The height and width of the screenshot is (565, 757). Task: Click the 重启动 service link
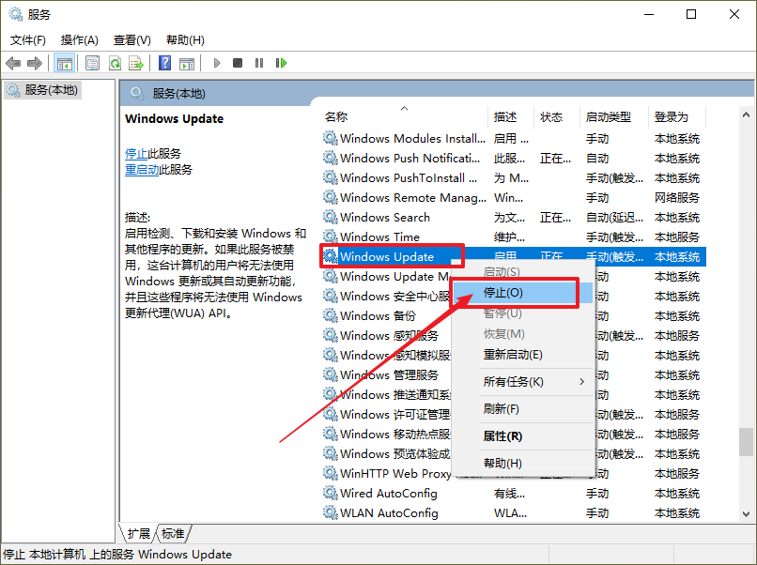point(142,170)
